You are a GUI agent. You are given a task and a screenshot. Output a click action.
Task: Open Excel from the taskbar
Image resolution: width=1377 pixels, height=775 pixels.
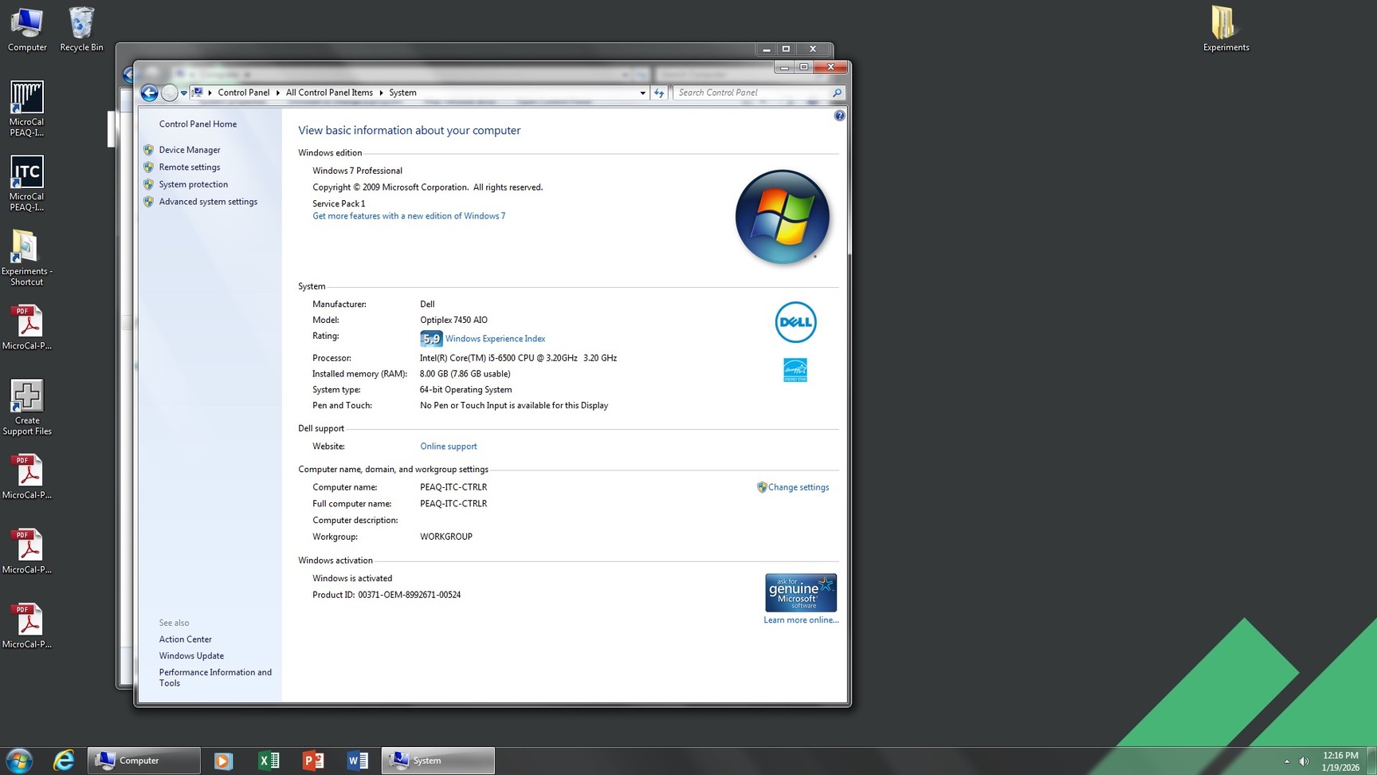269,761
